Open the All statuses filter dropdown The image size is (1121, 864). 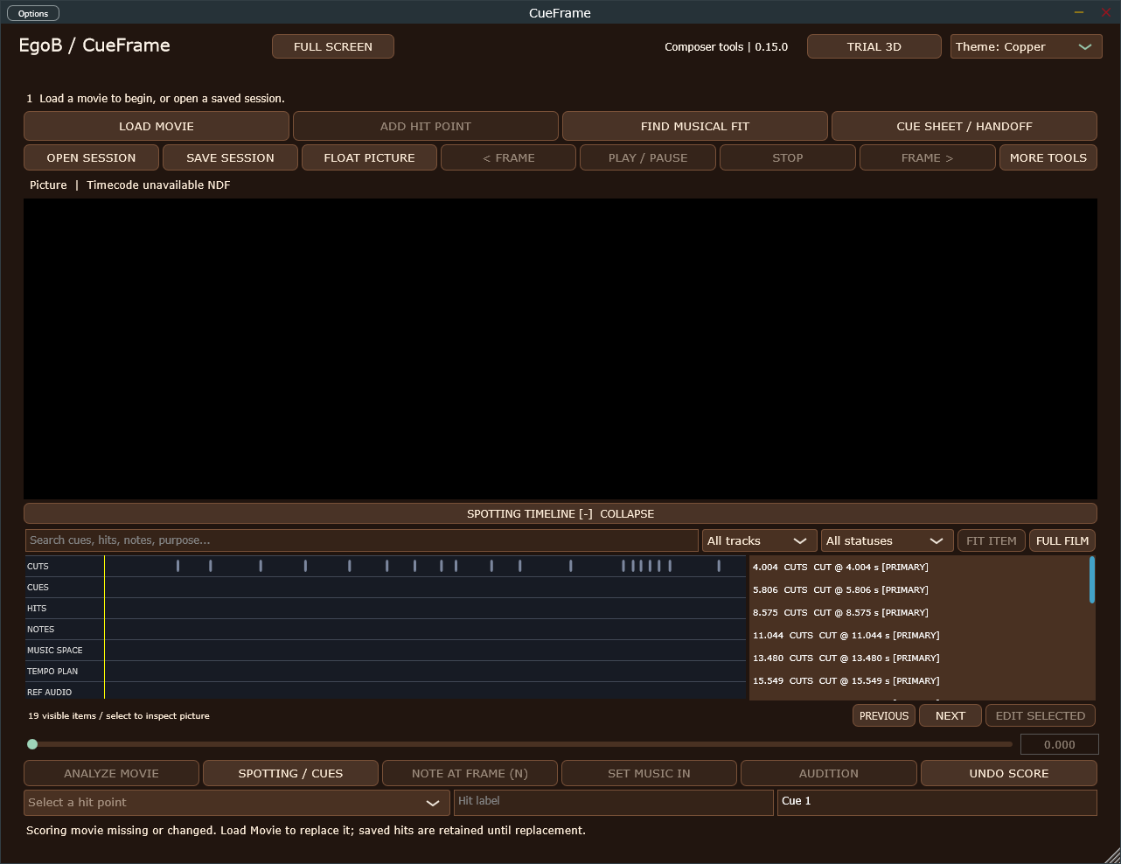[887, 540]
